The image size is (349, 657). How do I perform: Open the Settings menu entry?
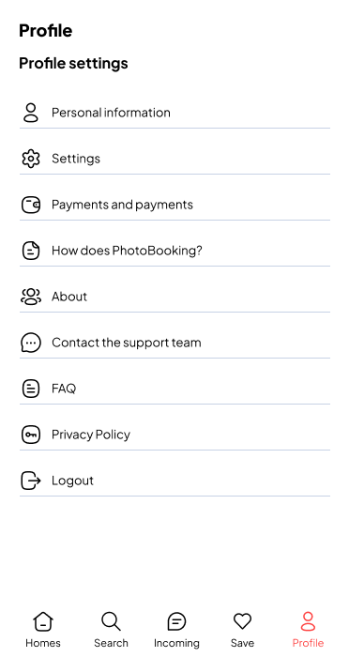pyautogui.click(x=174, y=159)
